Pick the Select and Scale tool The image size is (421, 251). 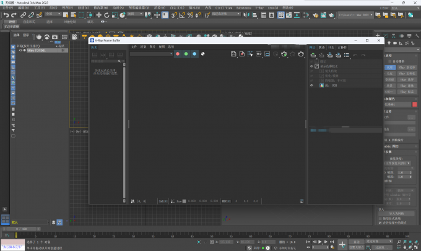[115, 15]
